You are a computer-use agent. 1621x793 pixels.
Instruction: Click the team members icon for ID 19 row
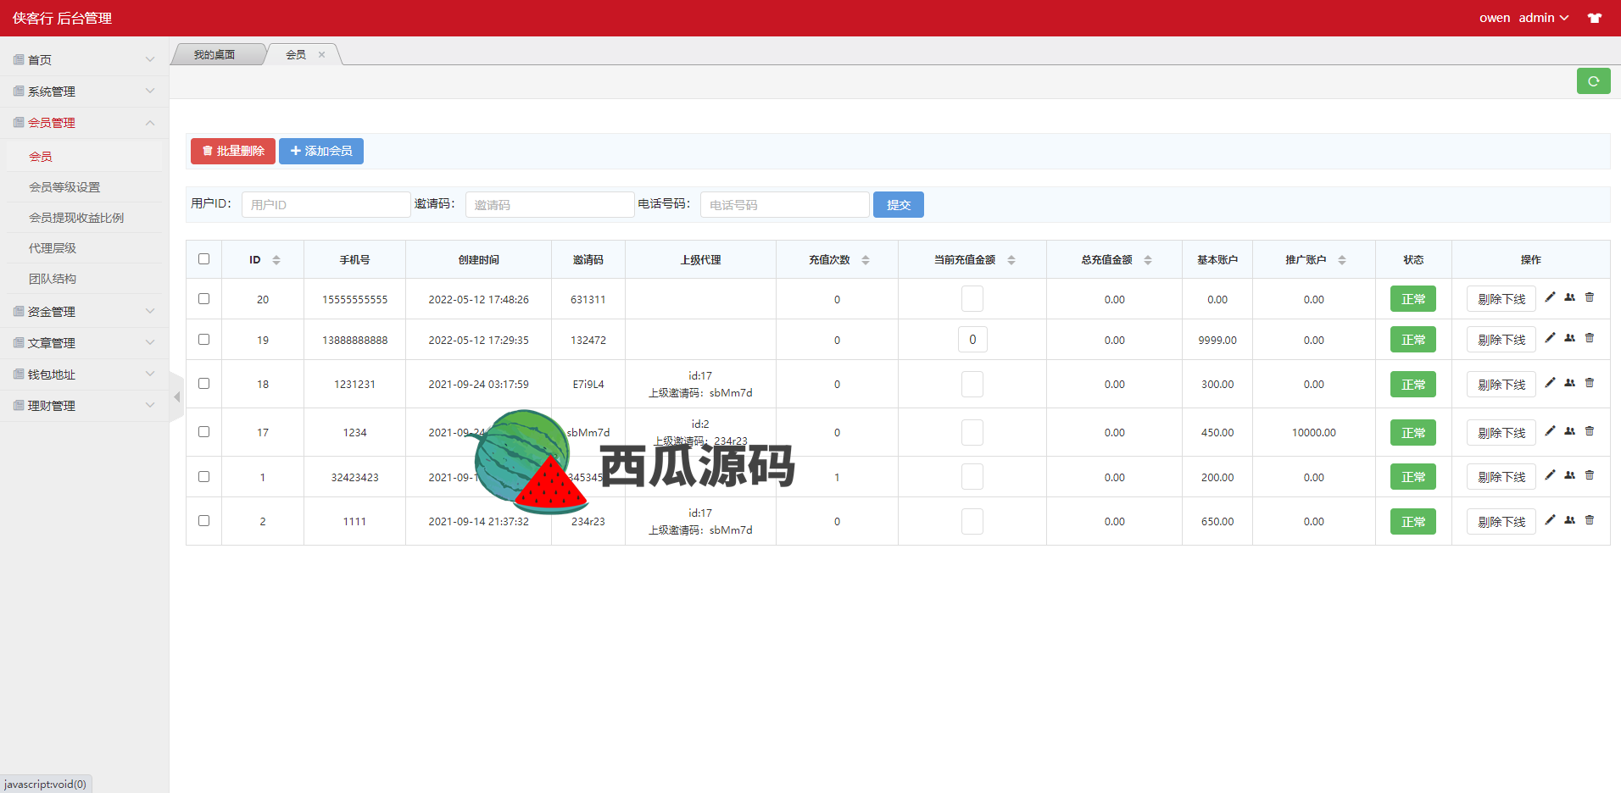(x=1569, y=338)
